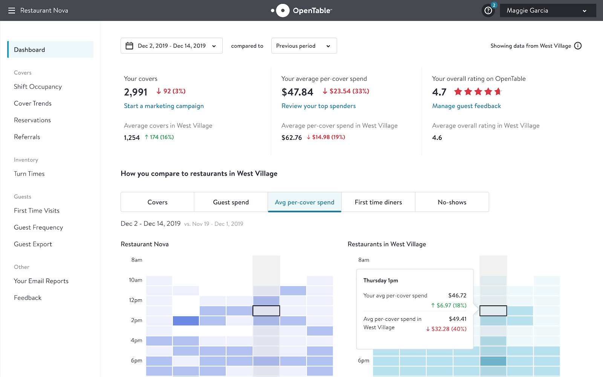Click the info icon beside West Village
Image resolution: width=603 pixels, height=377 pixels.
tap(578, 46)
